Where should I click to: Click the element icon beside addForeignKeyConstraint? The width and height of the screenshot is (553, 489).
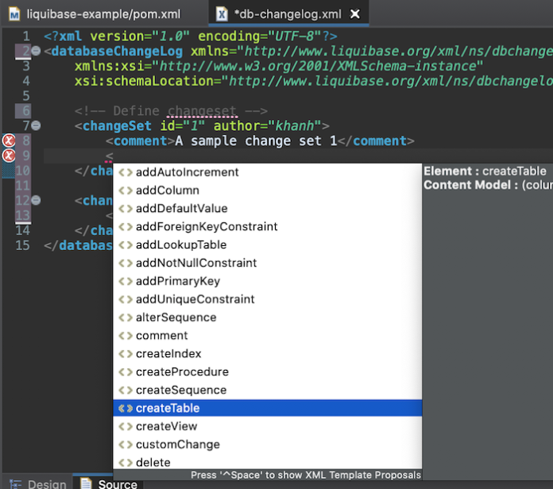tap(126, 226)
